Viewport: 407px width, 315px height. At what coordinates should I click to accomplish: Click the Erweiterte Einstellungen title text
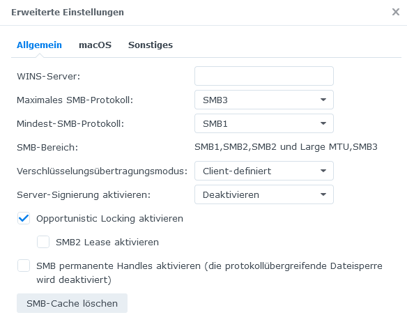68,12
